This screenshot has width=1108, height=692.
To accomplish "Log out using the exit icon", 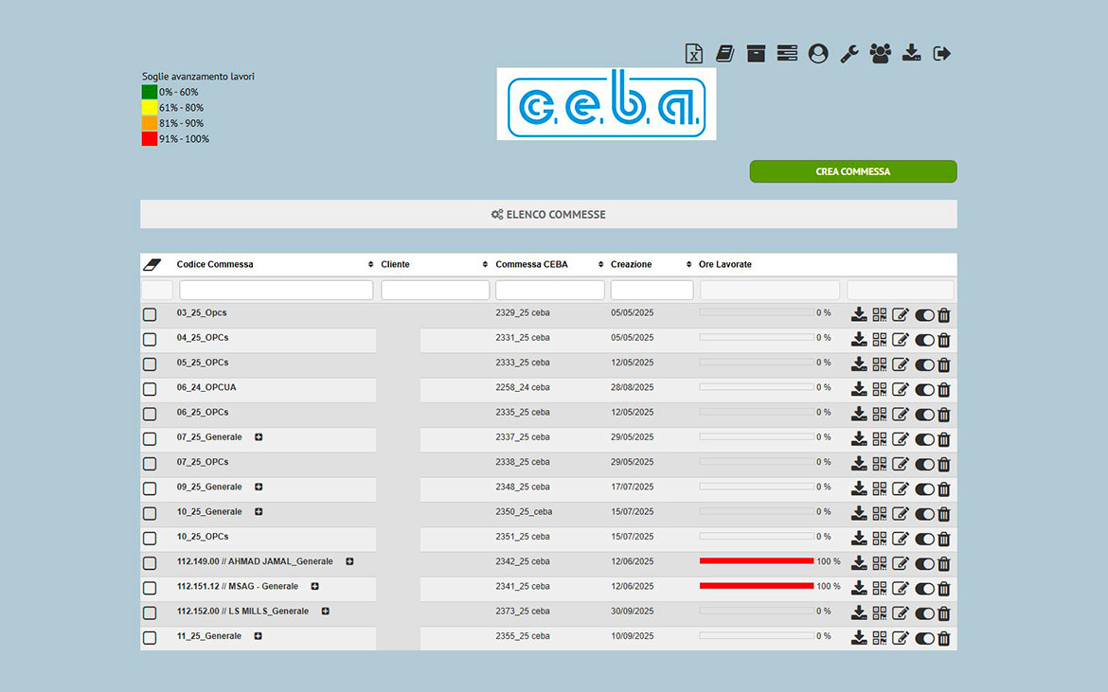I will pyautogui.click(x=942, y=53).
